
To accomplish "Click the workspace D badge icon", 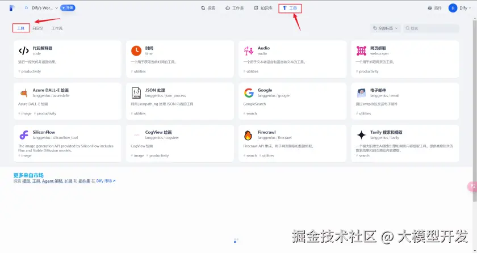I will click(26, 8).
